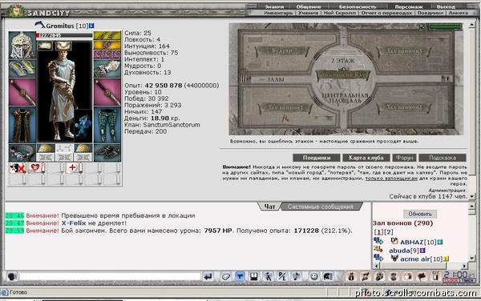Click Бойцовский Клуб sign on map
This screenshot has height=301, width=481.
coord(343,74)
